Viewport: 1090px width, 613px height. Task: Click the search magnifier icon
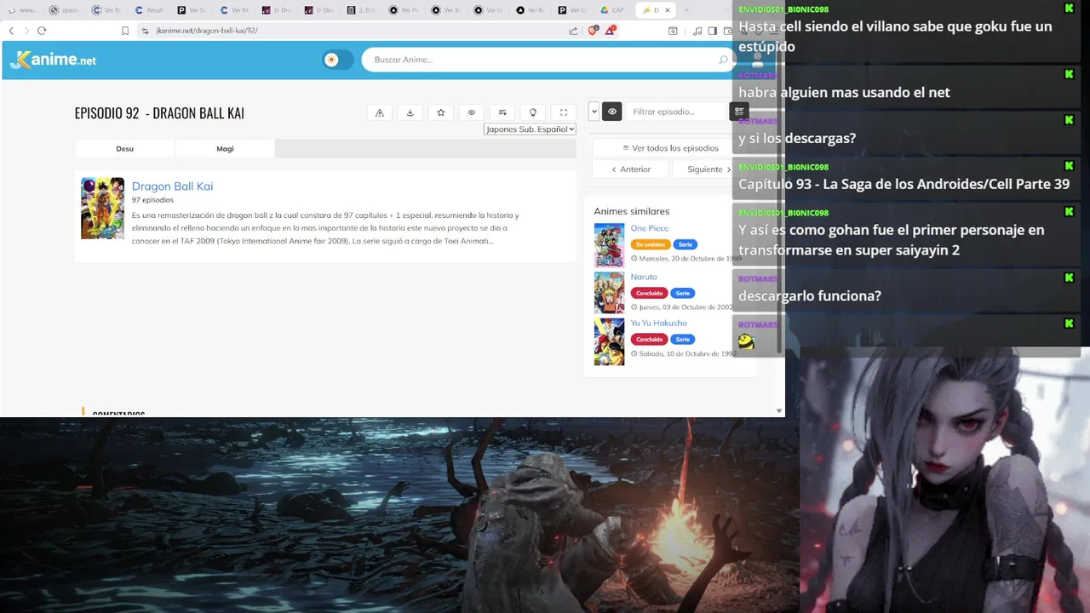(x=723, y=60)
